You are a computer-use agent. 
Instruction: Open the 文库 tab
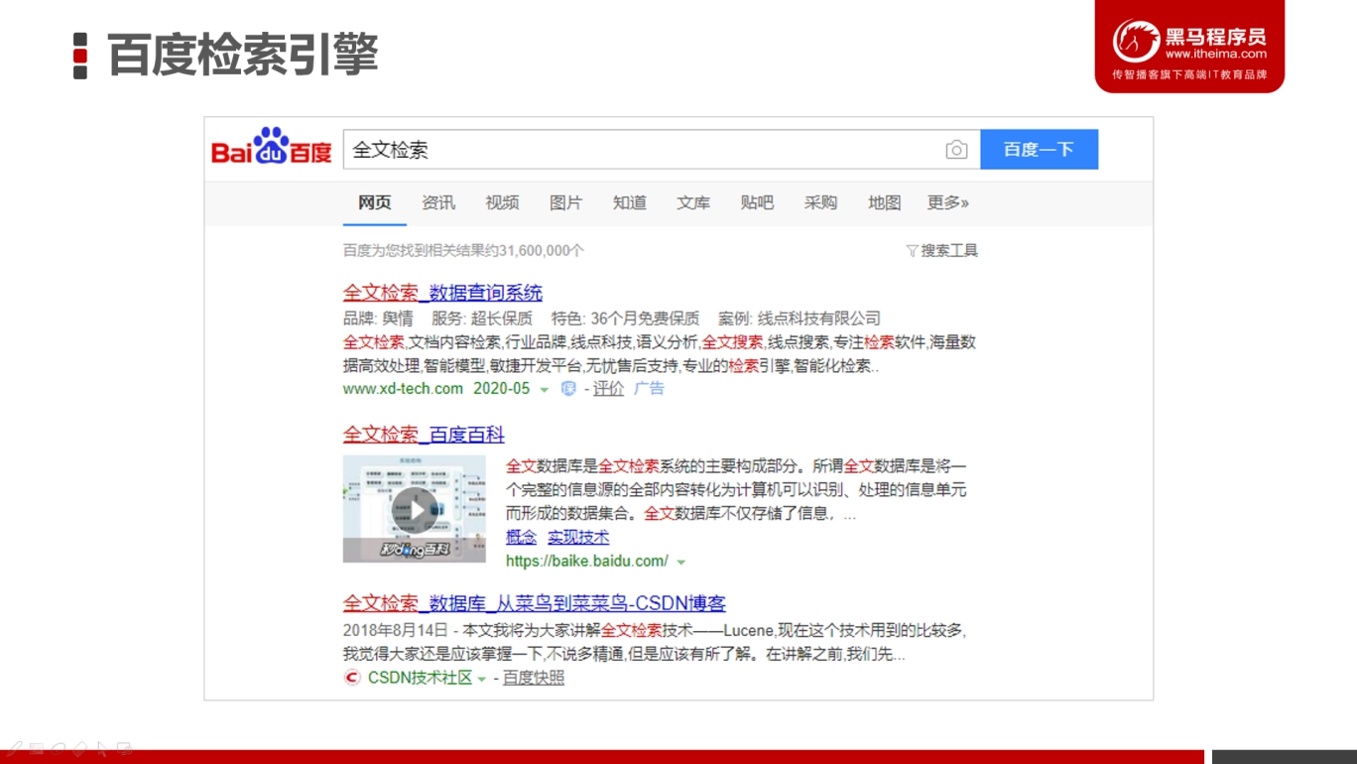[x=693, y=202]
